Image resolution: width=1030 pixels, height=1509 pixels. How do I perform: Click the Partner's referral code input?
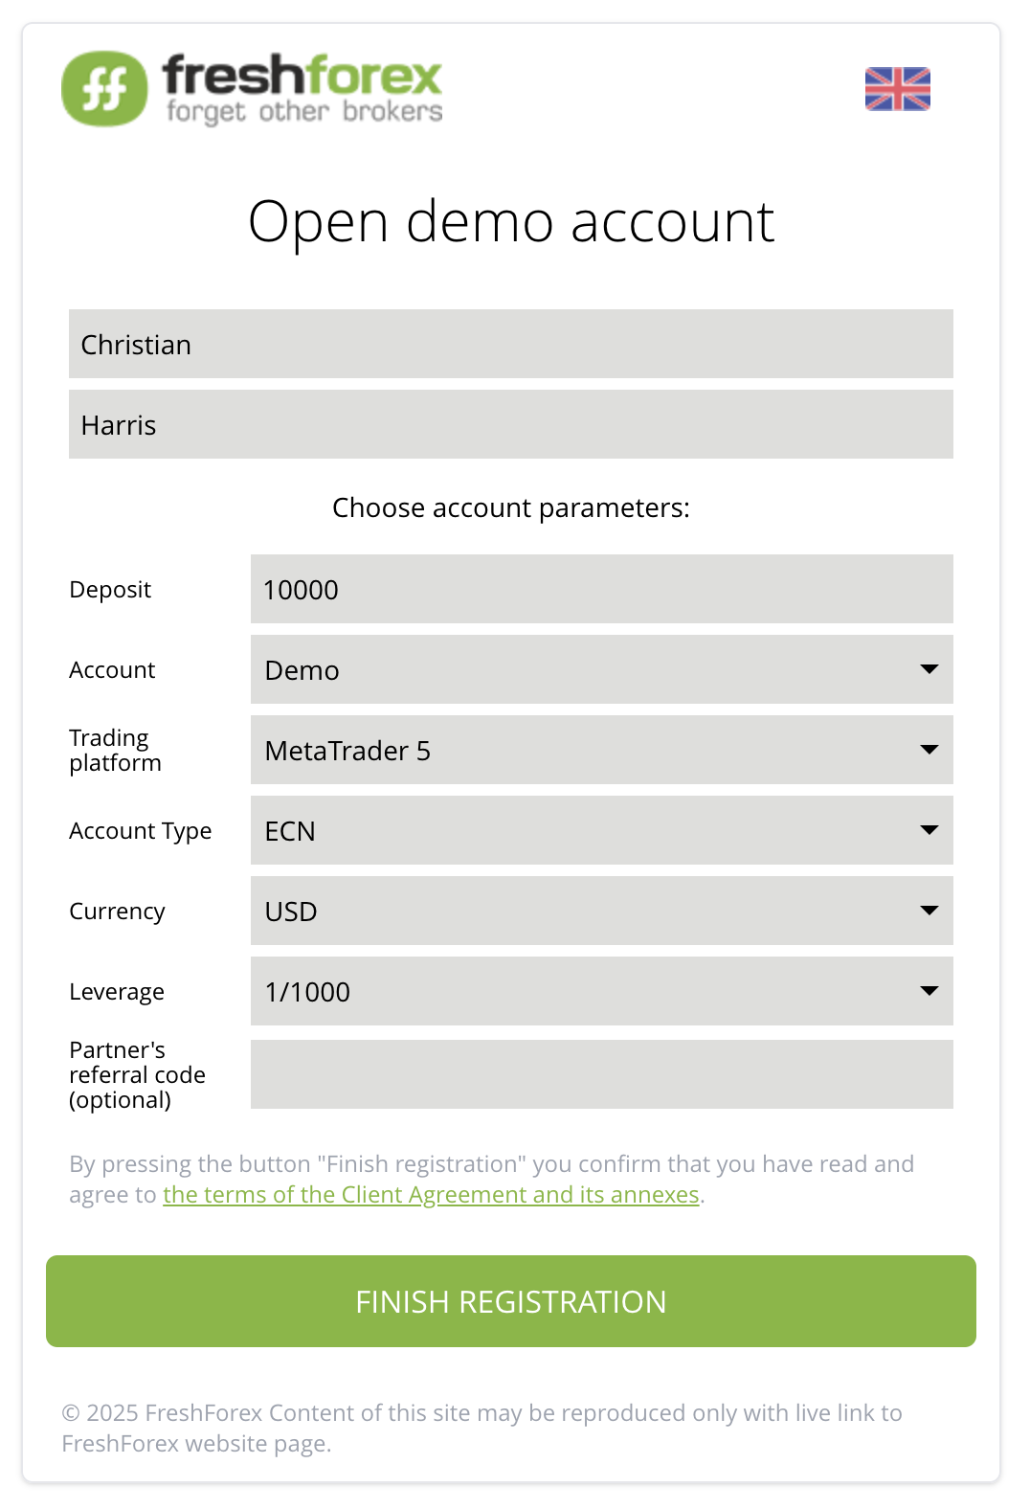pos(601,1074)
